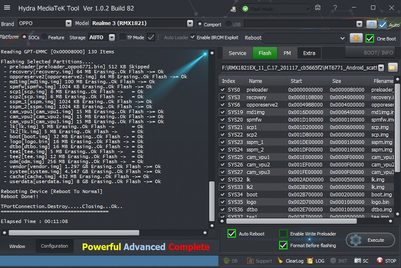Clear the log with ClearLog
Screen dimensions: 401x268
click(x=290, y=261)
